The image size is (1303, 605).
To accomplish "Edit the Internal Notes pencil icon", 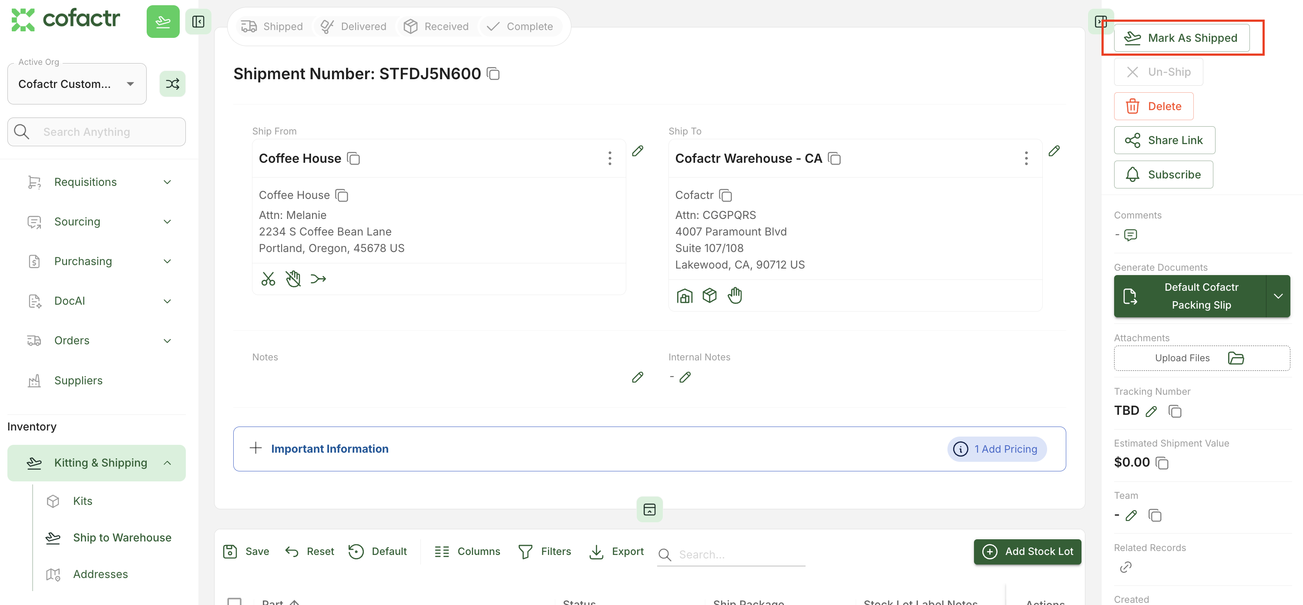I will point(685,377).
